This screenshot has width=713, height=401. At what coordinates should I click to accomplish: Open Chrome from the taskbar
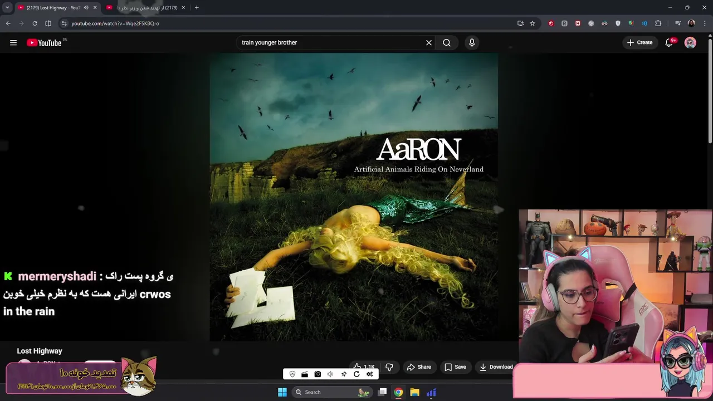[398, 392]
